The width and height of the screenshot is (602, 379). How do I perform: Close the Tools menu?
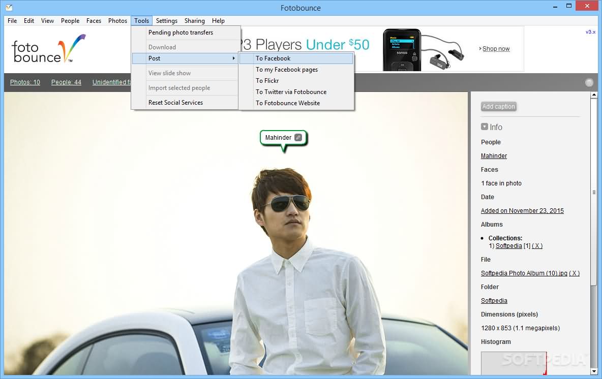point(142,21)
